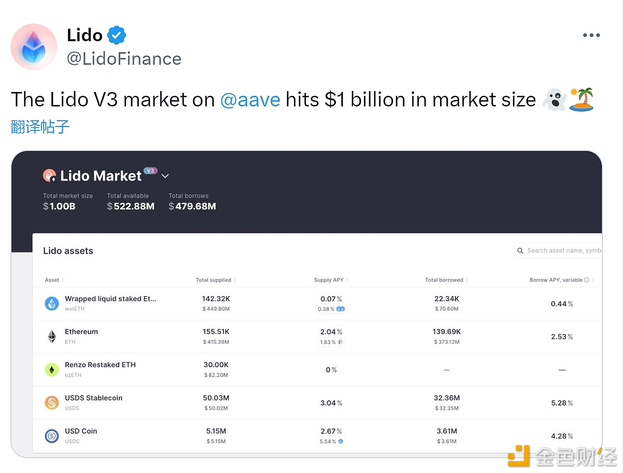Open the three-dot more options menu
Screen dimensions: 623x473
[591, 35]
